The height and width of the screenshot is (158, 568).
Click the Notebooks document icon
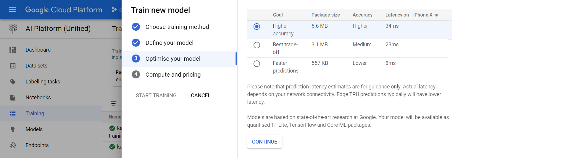click(13, 98)
